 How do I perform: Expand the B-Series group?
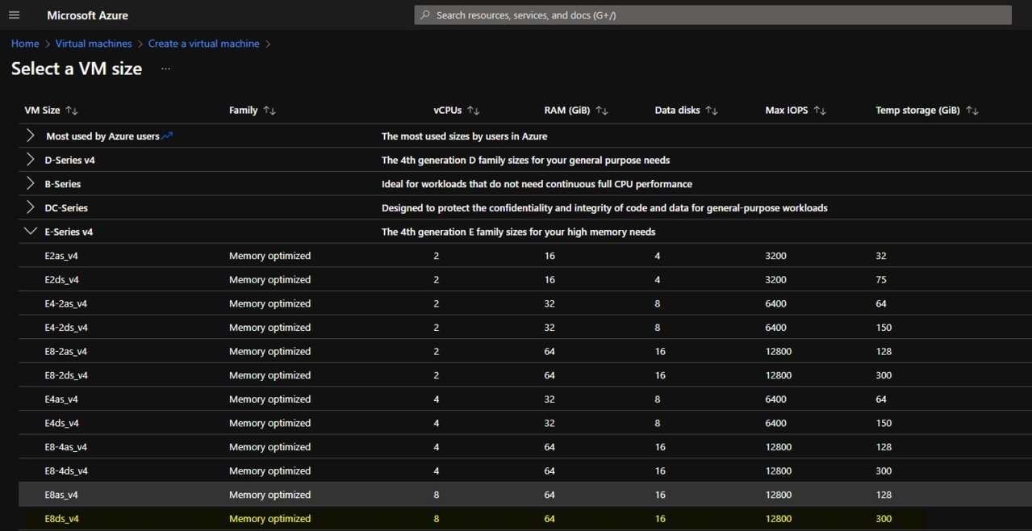31,184
